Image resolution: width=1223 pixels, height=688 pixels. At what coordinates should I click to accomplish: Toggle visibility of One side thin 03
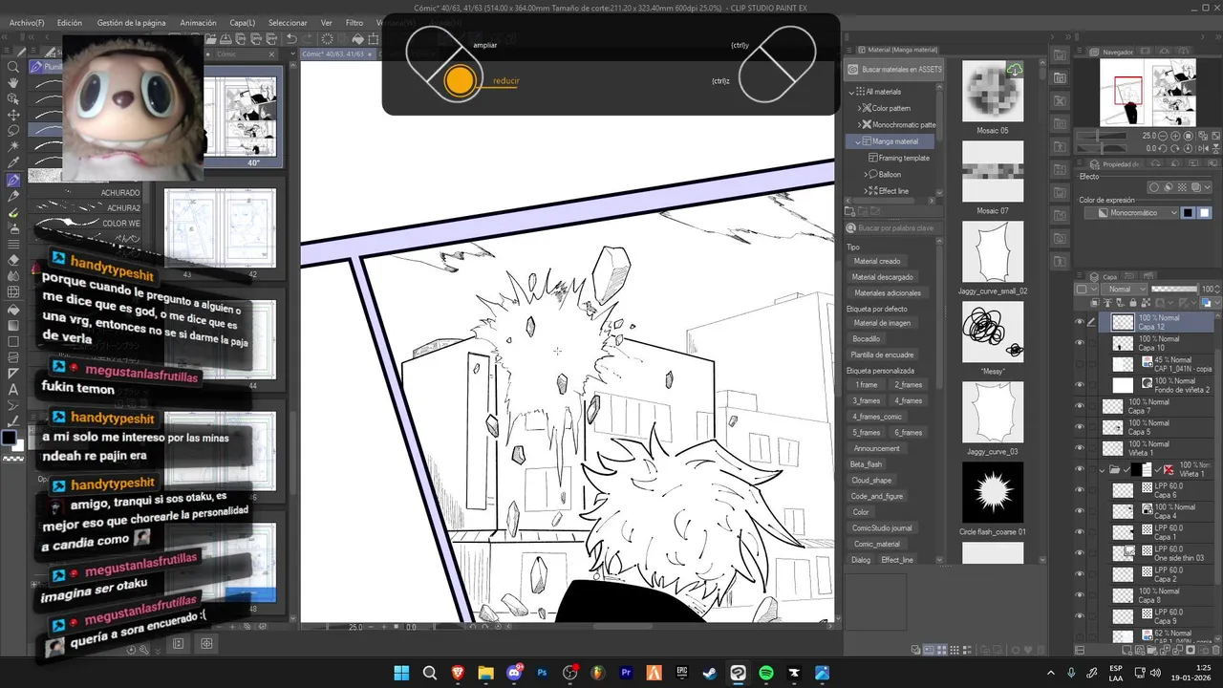pos(1080,553)
